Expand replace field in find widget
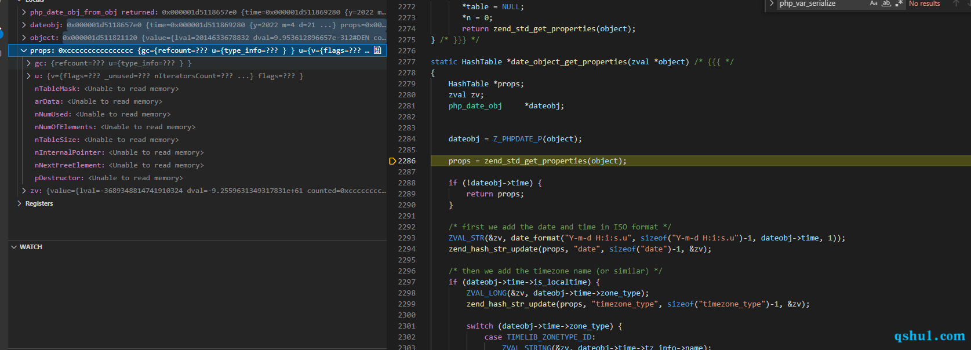The image size is (971, 350). pos(772,3)
